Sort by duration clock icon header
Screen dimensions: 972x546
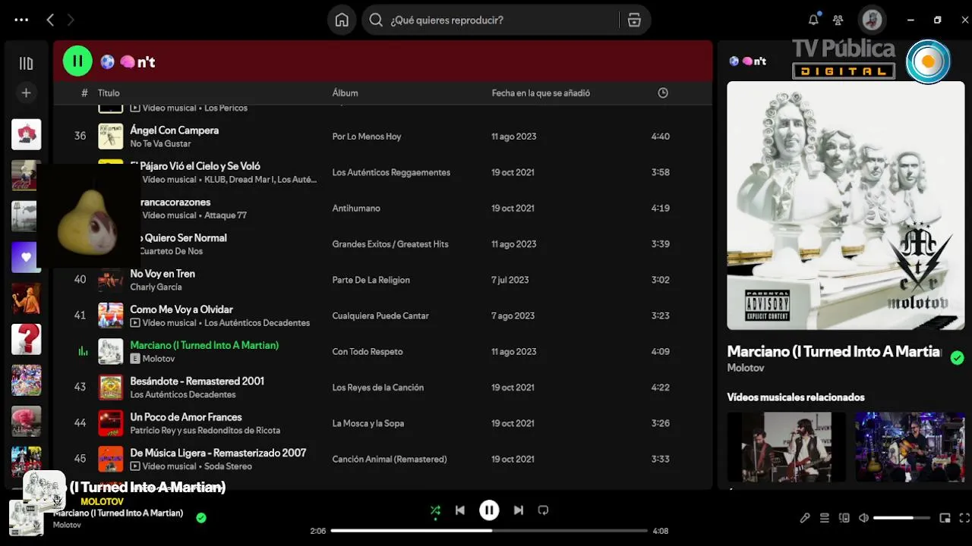click(x=663, y=93)
